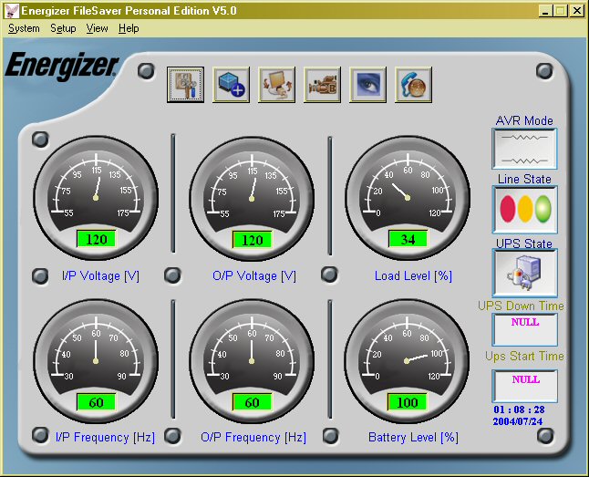This screenshot has width=589, height=477.
Task: Click the Load Level gauge dial
Action: (408, 198)
